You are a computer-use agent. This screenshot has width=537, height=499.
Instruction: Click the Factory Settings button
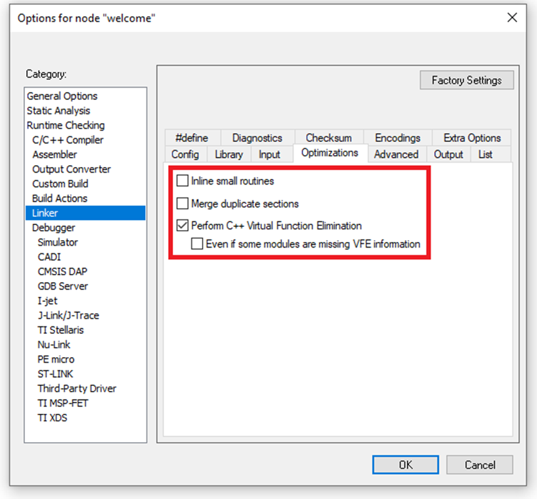pos(466,81)
